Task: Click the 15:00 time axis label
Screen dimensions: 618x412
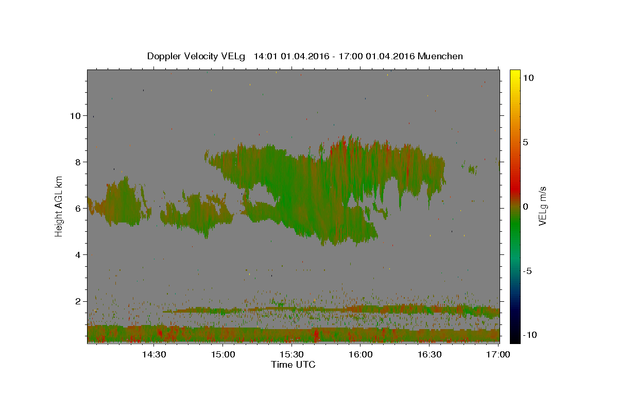Action: (223, 354)
